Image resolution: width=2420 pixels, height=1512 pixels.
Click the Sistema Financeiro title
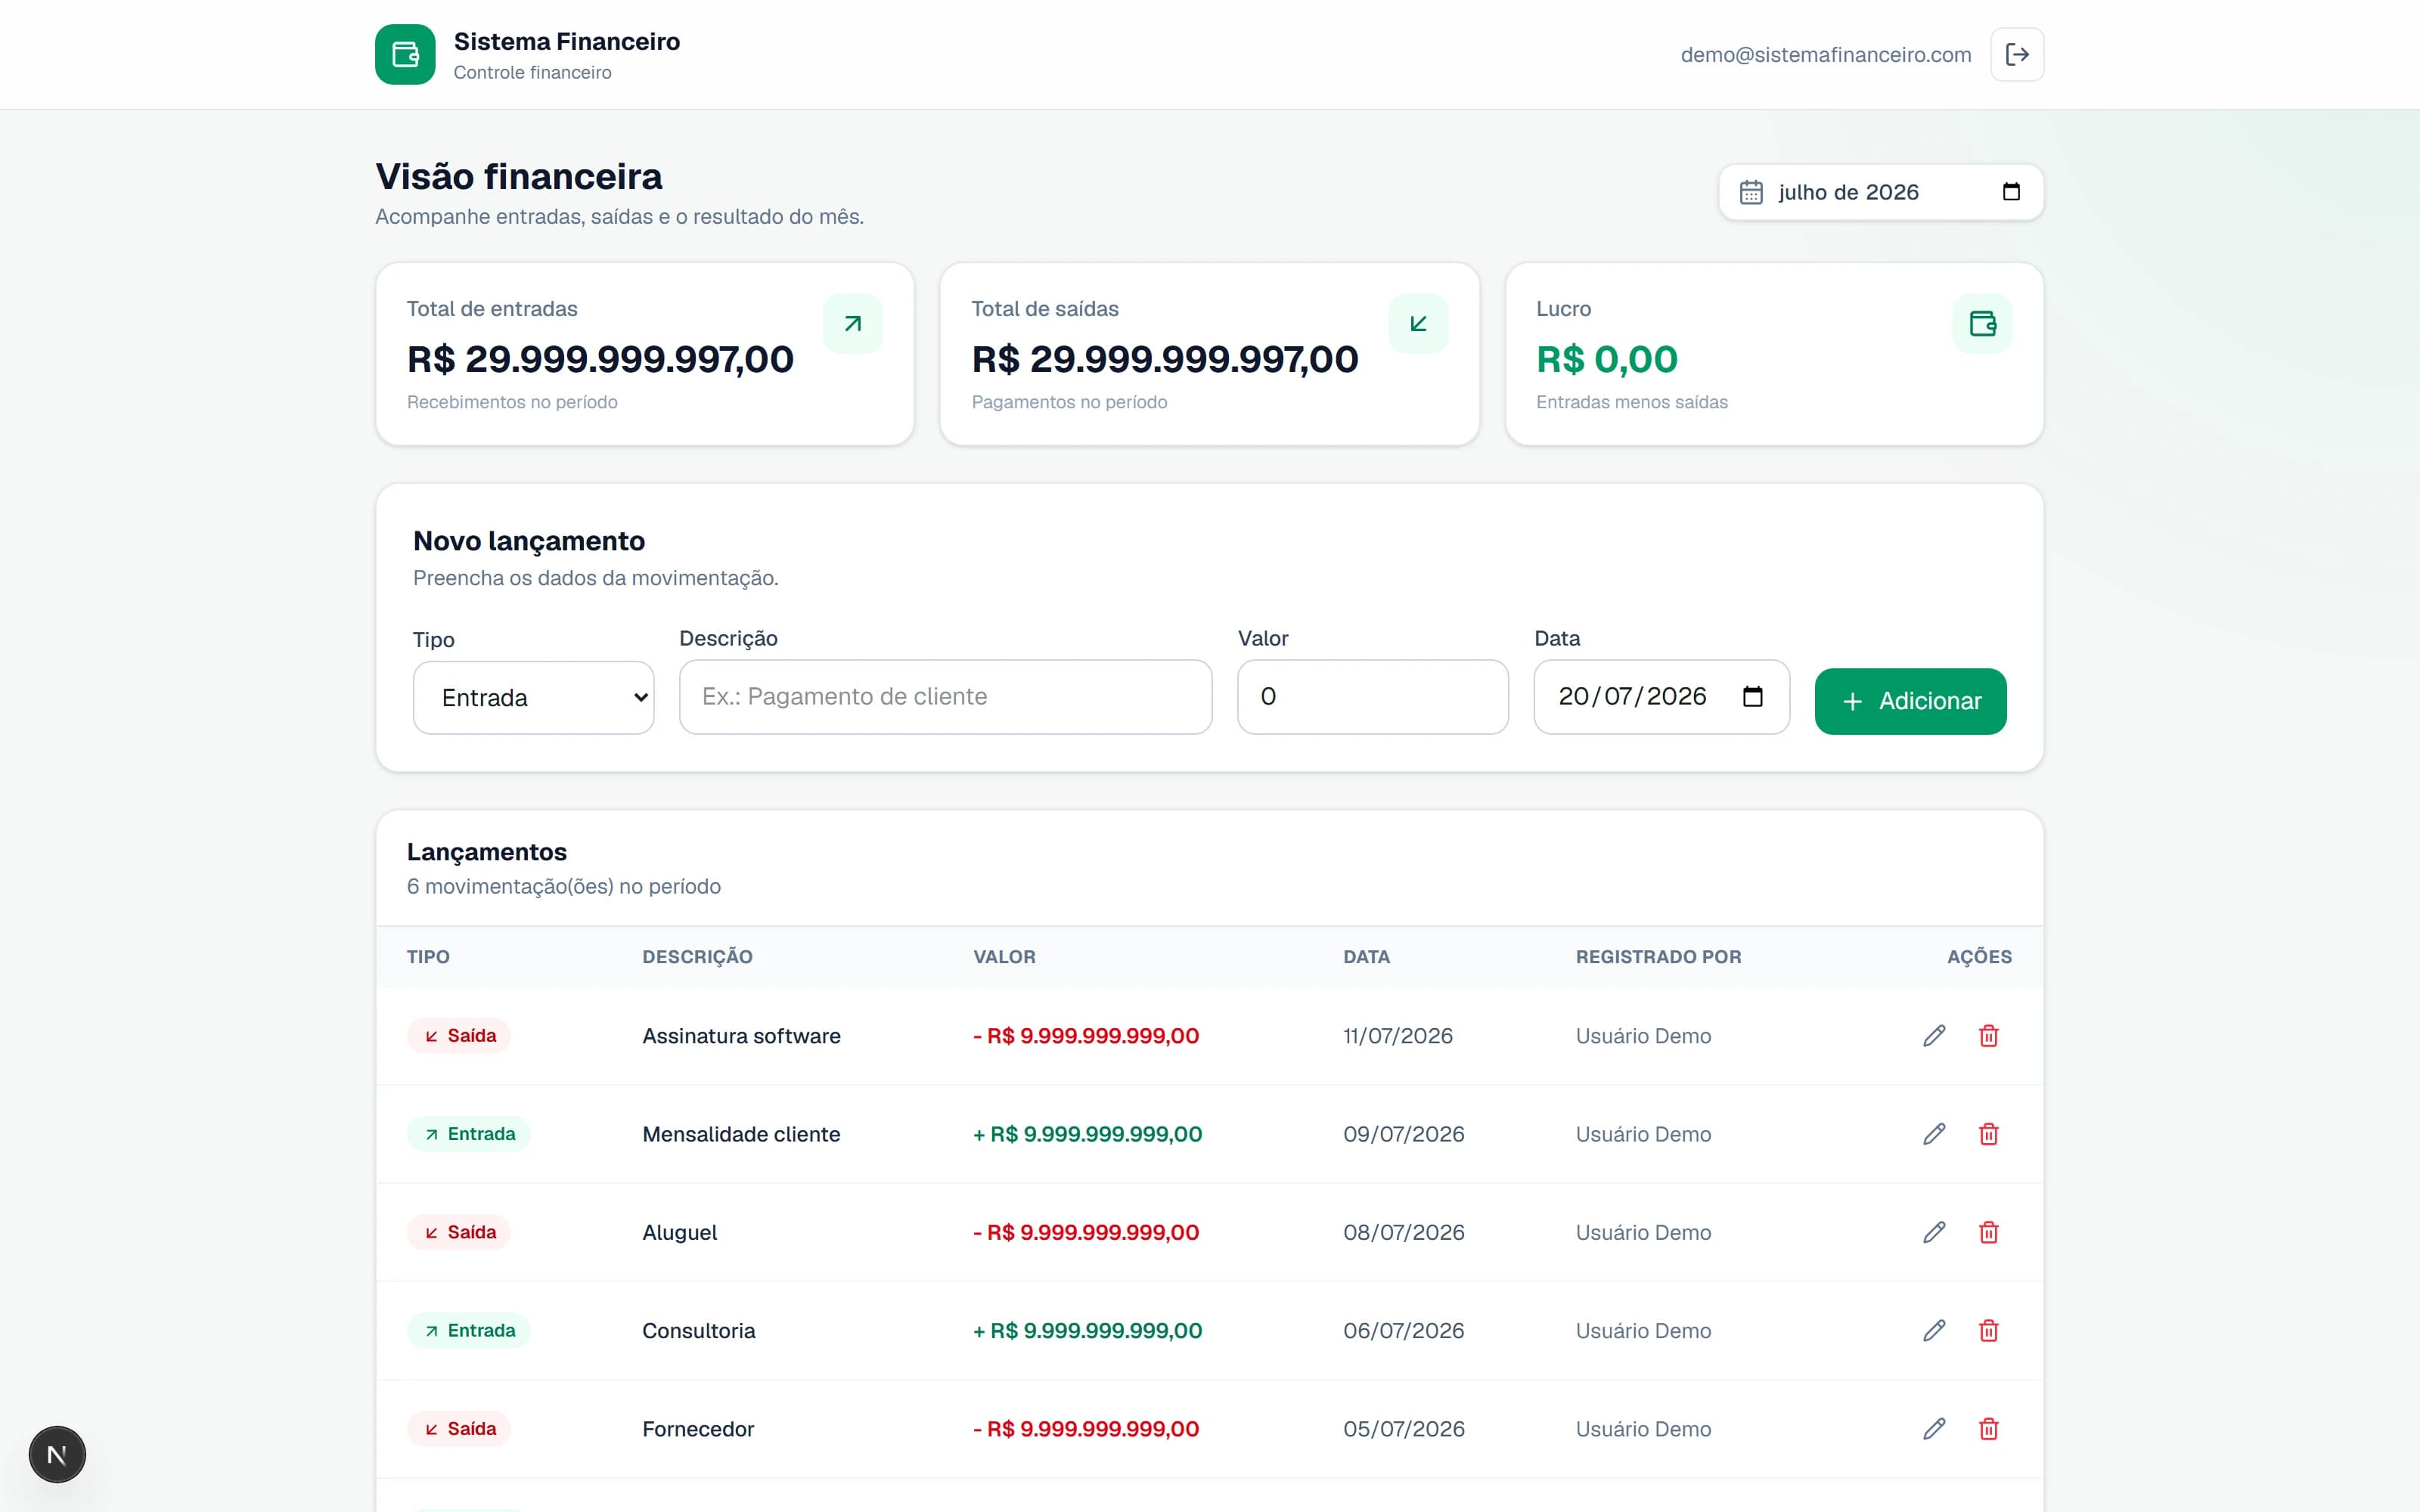click(567, 41)
